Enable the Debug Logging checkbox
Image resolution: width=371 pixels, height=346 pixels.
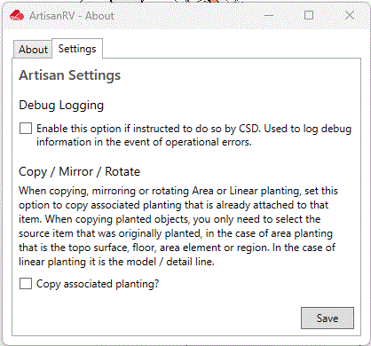pyautogui.click(x=26, y=129)
